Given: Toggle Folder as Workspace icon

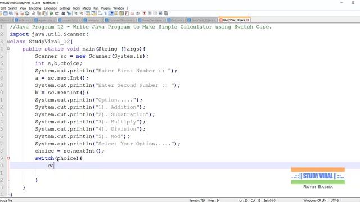Looking at the screenshot, I should [x=132, y=13].
